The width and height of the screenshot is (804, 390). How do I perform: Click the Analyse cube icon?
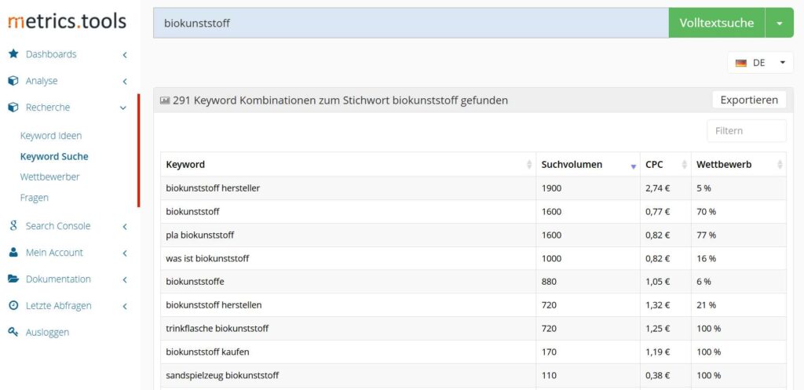pyautogui.click(x=14, y=81)
